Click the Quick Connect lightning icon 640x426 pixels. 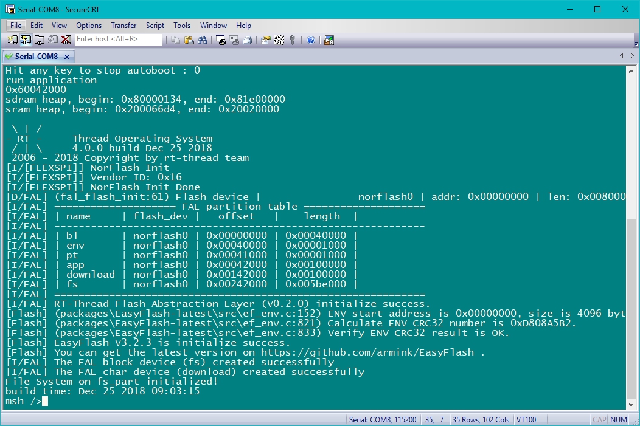click(x=26, y=40)
